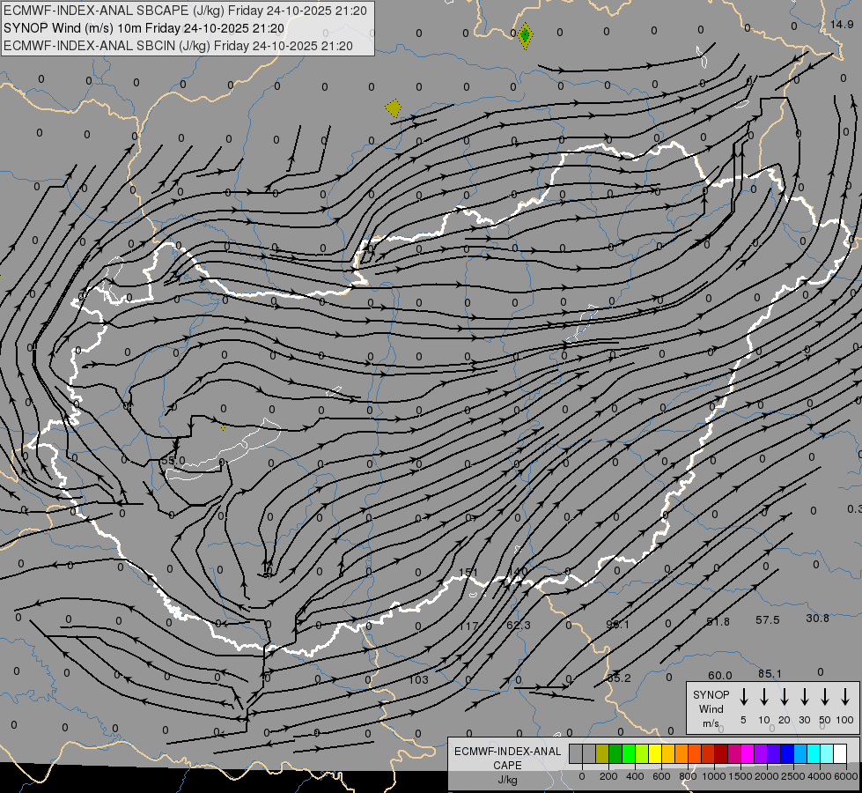Click the 30.8 CAPE value on the map

(817, 619)
